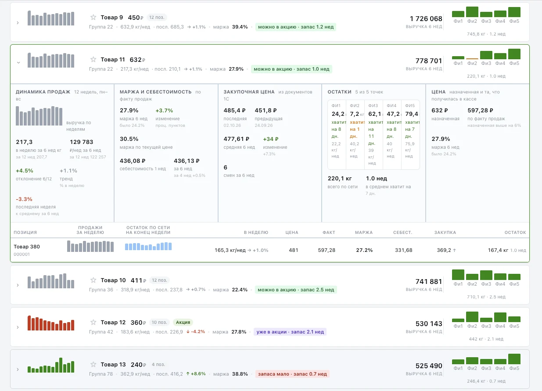The image size is (542, 391).
Task: Click the "СЕБЕСТ." column header
Action: pos(402,233)
